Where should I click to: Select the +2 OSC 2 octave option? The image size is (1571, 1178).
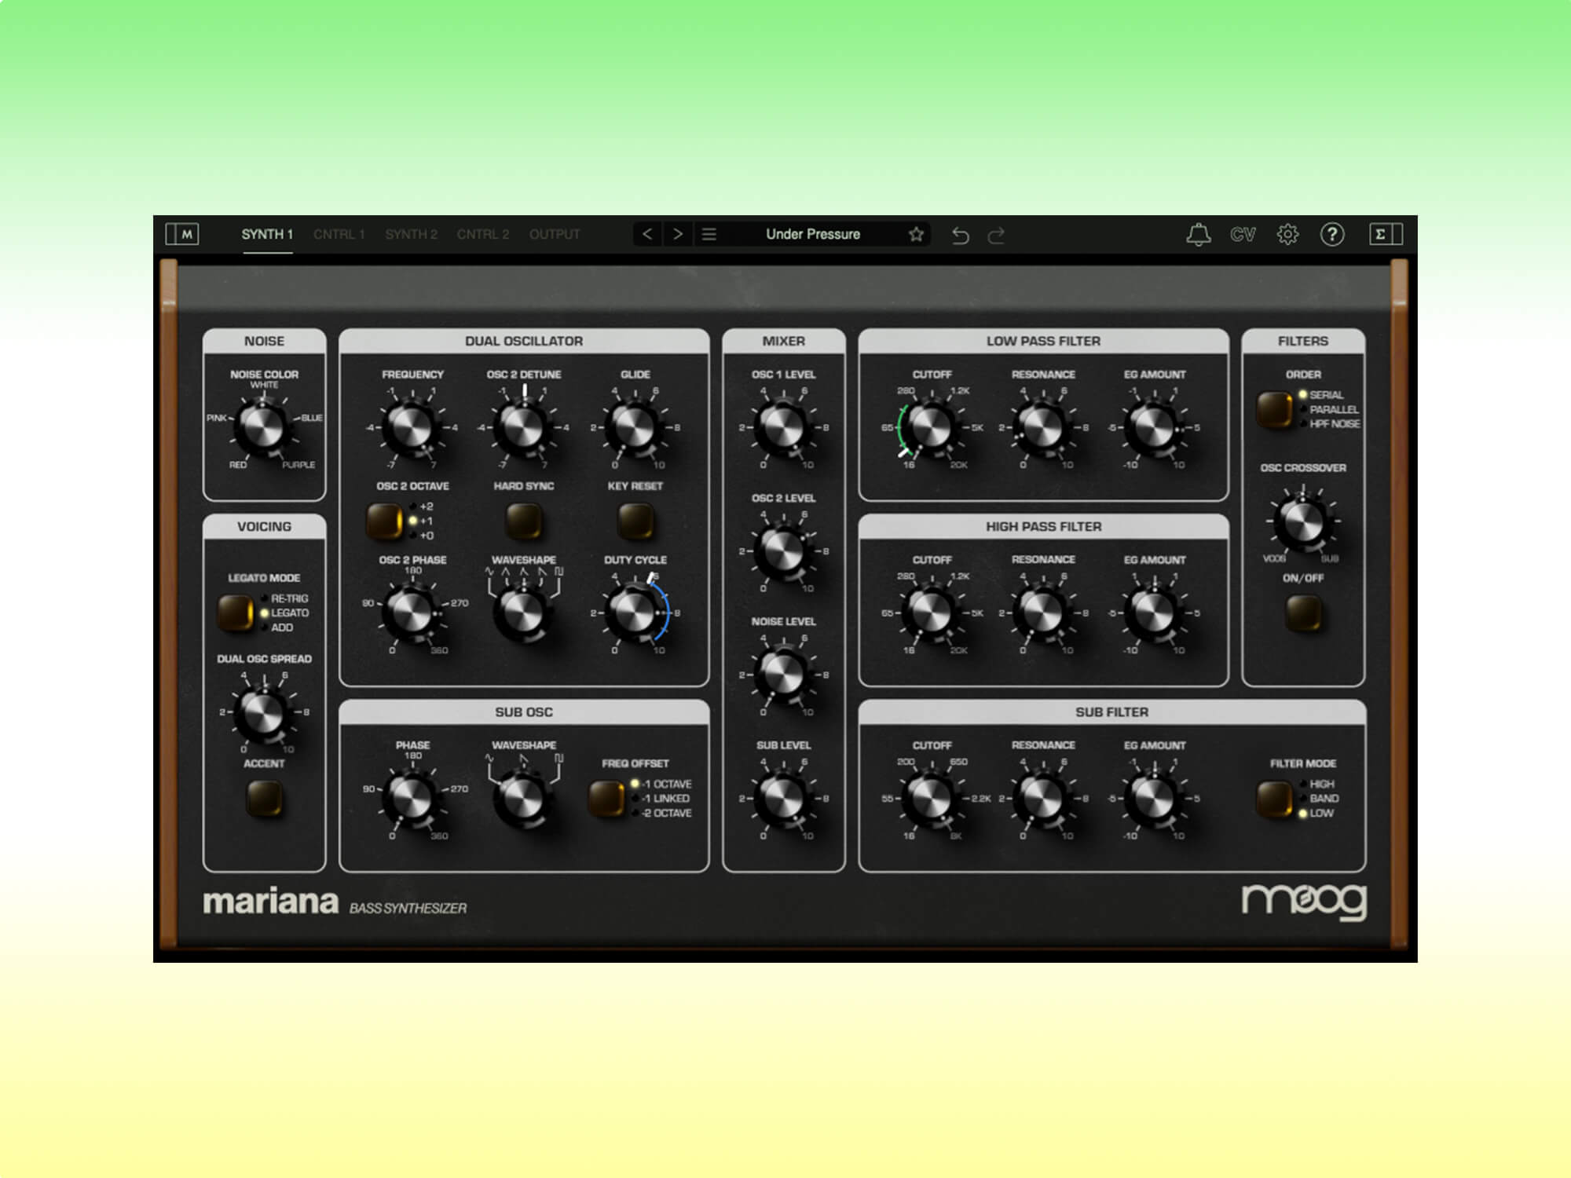pyautogui.click(x=421, y=507)
